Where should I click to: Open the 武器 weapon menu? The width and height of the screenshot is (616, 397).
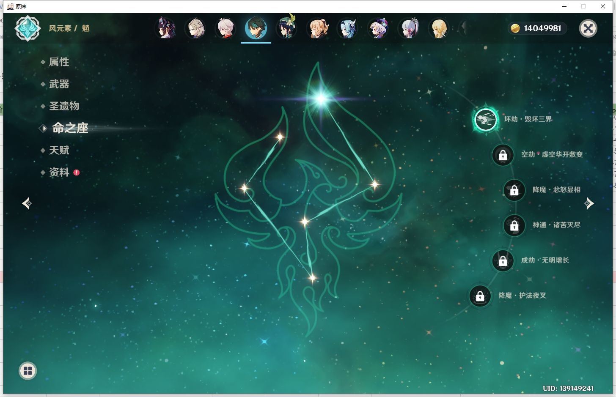pyautogui.click(x=59, y=84)
